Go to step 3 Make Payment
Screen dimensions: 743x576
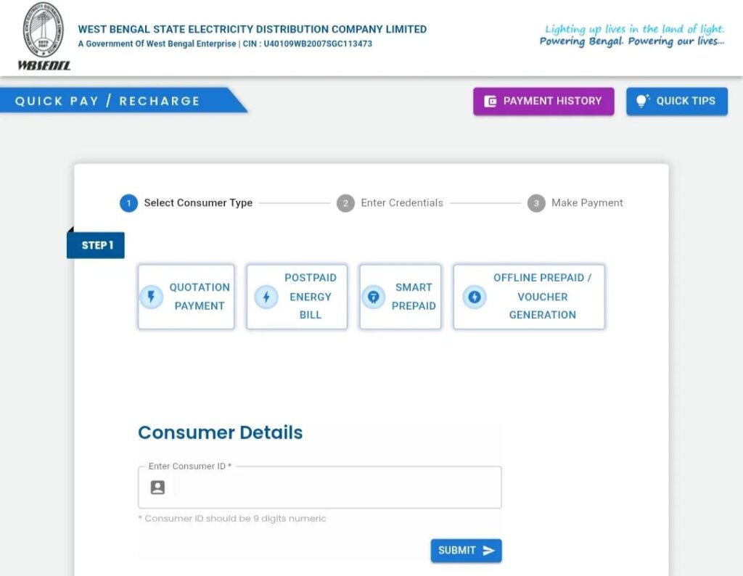tap(576, 203)
